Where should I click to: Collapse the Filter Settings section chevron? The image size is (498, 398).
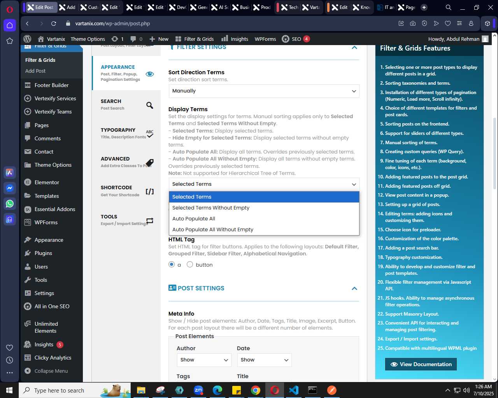pyautogui.click(x=354, y=47)
